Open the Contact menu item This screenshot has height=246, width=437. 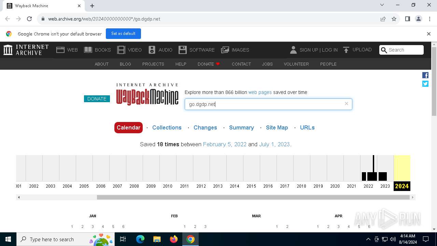[241, 64]
